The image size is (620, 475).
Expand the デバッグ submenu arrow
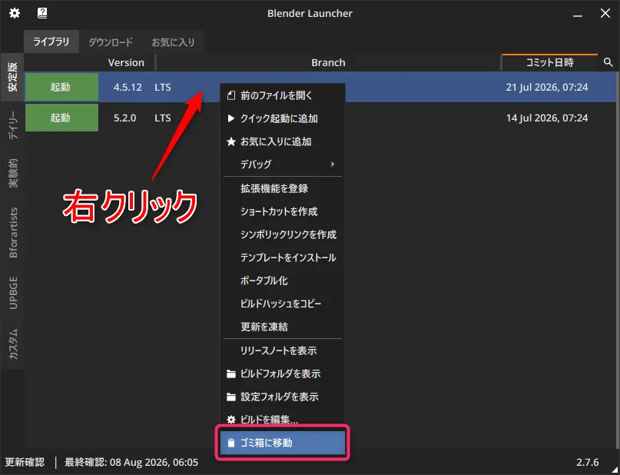(x=333, y=164)
